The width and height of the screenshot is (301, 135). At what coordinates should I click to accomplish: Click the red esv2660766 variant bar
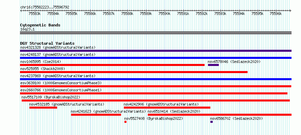(x=154, y=93)
